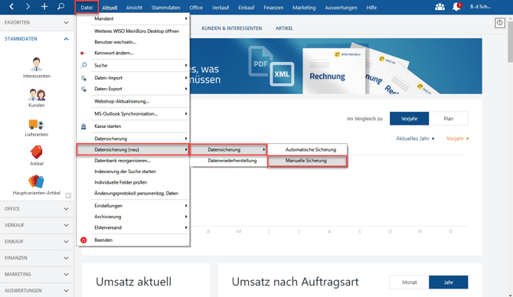This screenshot has height=297, width=513.
Task: Switch Umsatz nach Auftragsart to Jahr
Action: tap(449, 282)
